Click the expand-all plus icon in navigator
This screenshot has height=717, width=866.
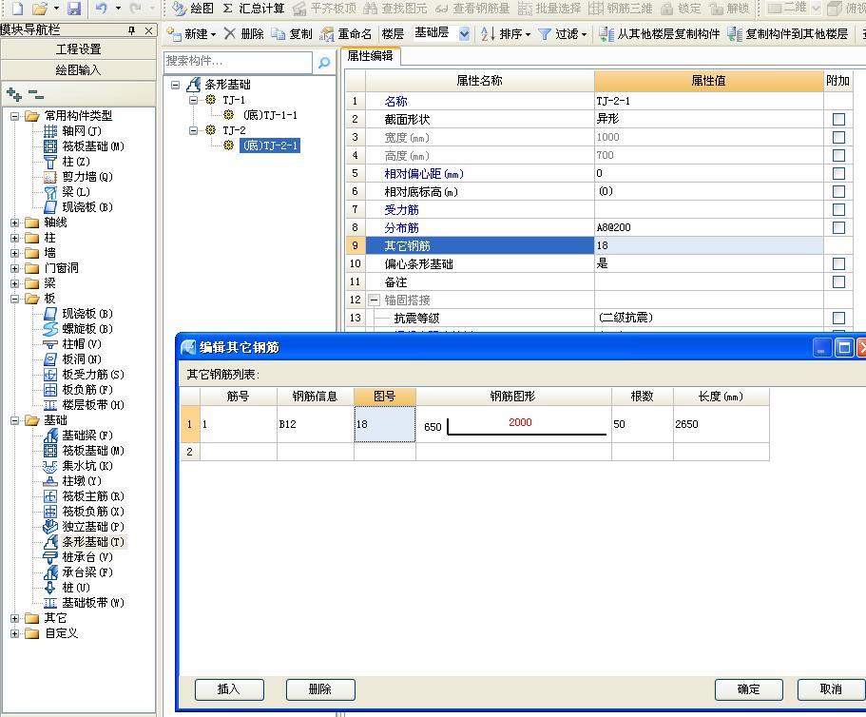pos(14,94)
